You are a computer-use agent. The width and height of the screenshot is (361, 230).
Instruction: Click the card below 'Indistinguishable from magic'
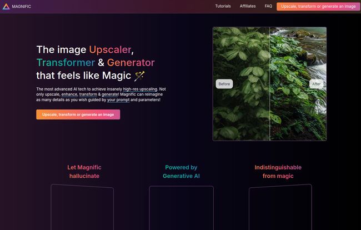(280, 207)
